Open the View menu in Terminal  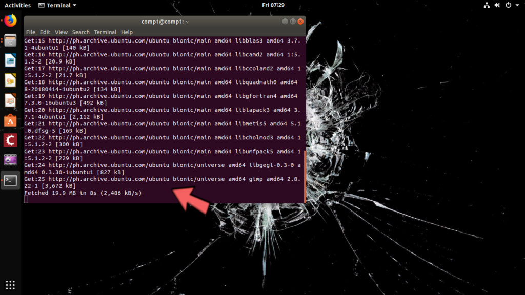(62, 32)
